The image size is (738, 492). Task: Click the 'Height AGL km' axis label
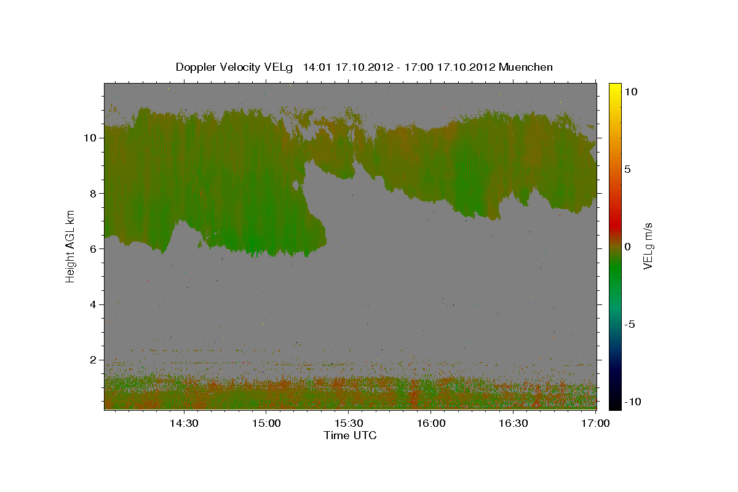click(71, 245)
